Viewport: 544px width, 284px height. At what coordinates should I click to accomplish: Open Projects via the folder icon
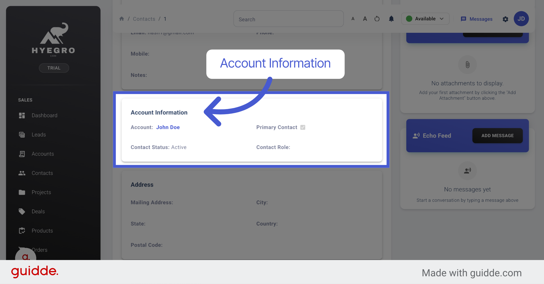[x=22, y=192]
